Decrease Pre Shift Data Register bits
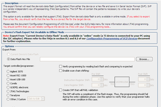 point(102,86)
